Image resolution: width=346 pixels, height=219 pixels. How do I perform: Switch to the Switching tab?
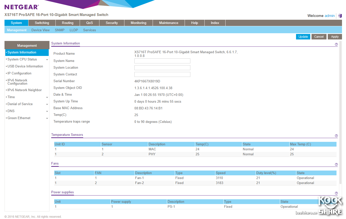point(42,23)
